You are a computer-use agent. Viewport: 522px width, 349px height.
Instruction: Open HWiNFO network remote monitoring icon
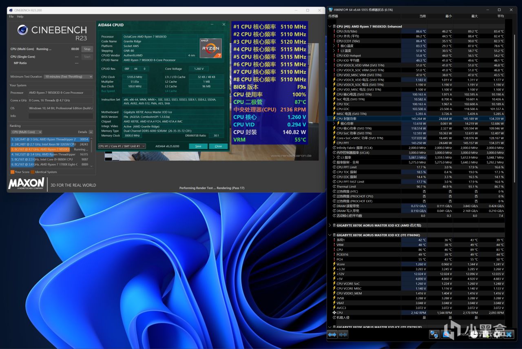tap(434, 334)
